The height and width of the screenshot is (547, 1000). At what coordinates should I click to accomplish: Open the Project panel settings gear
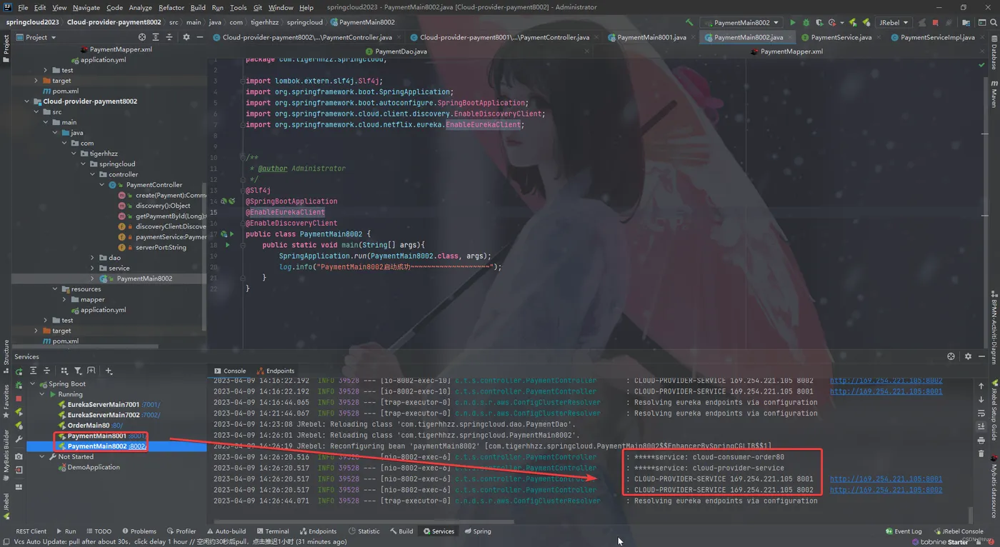(186, 37)
